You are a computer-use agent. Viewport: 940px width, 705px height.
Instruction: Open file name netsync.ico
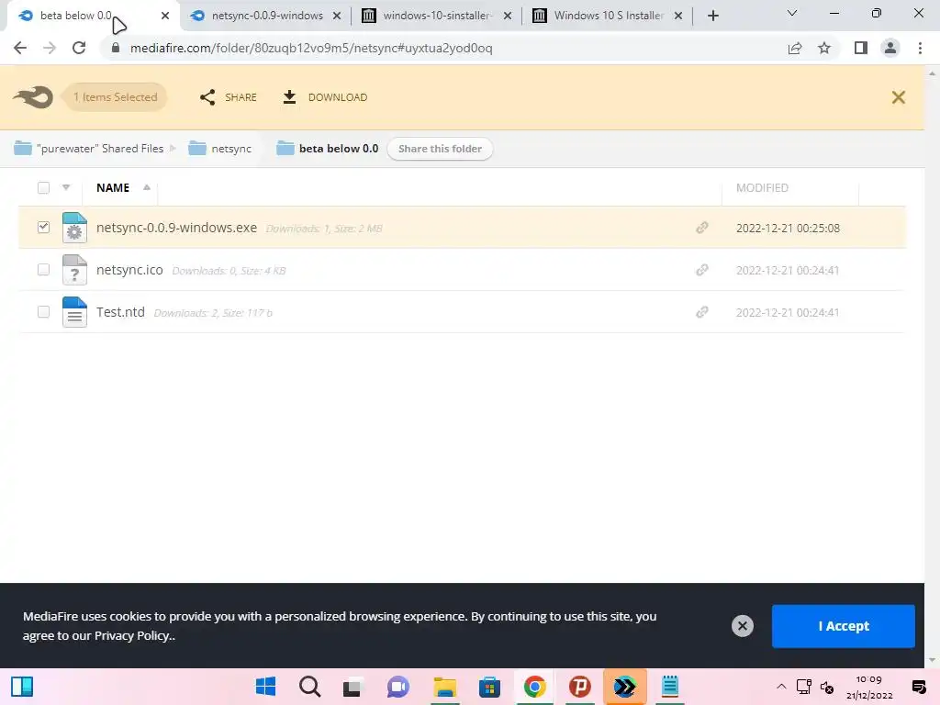tap(129, 270)
